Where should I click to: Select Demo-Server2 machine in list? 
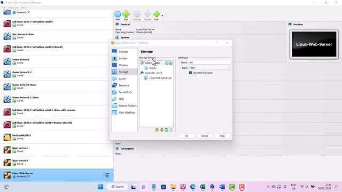[x=57, y=61]
